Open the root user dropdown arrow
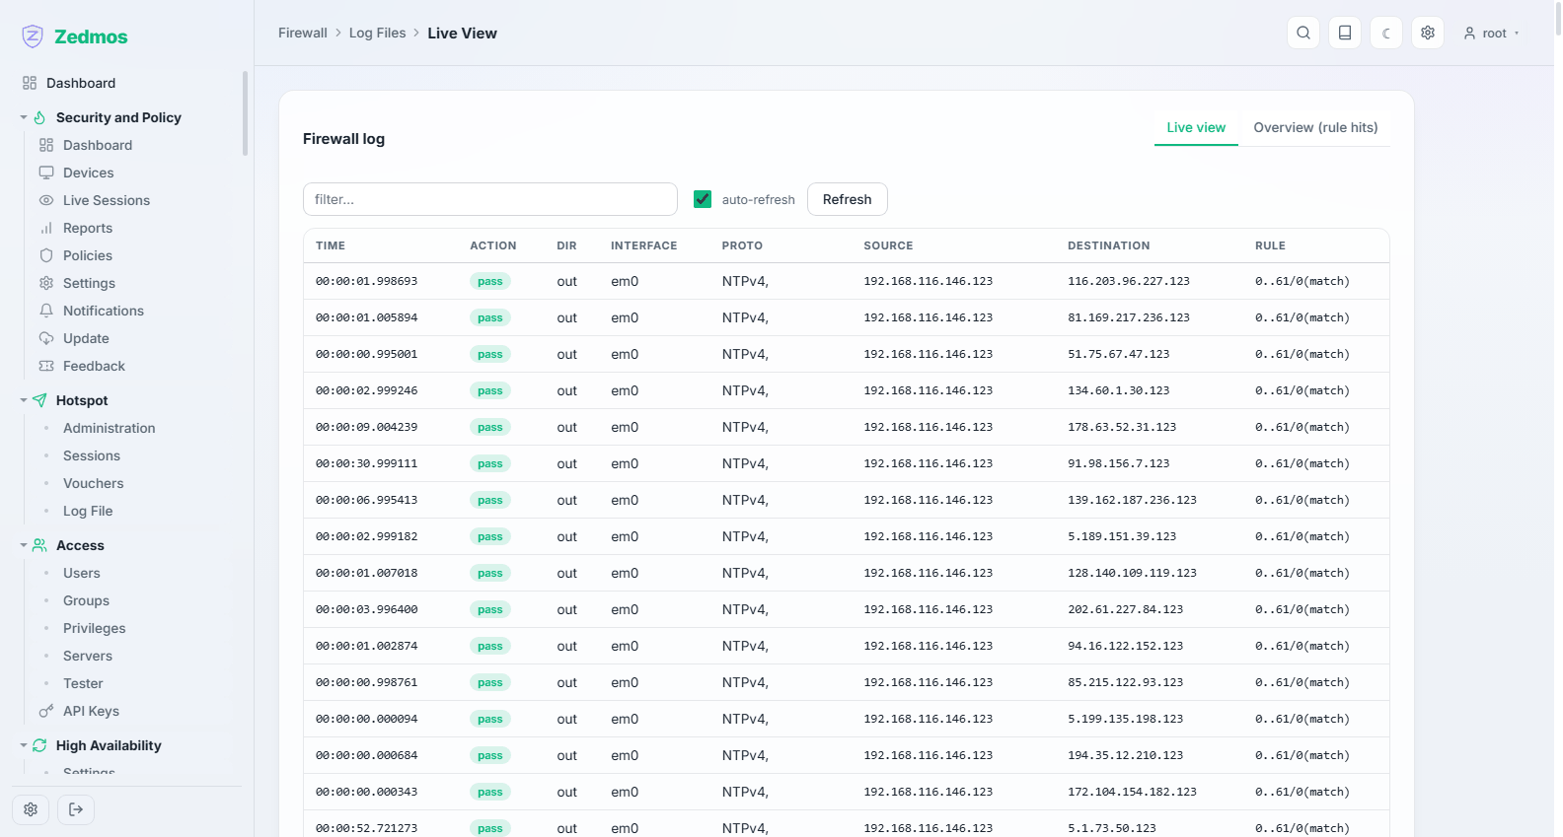 (1517, 34)
